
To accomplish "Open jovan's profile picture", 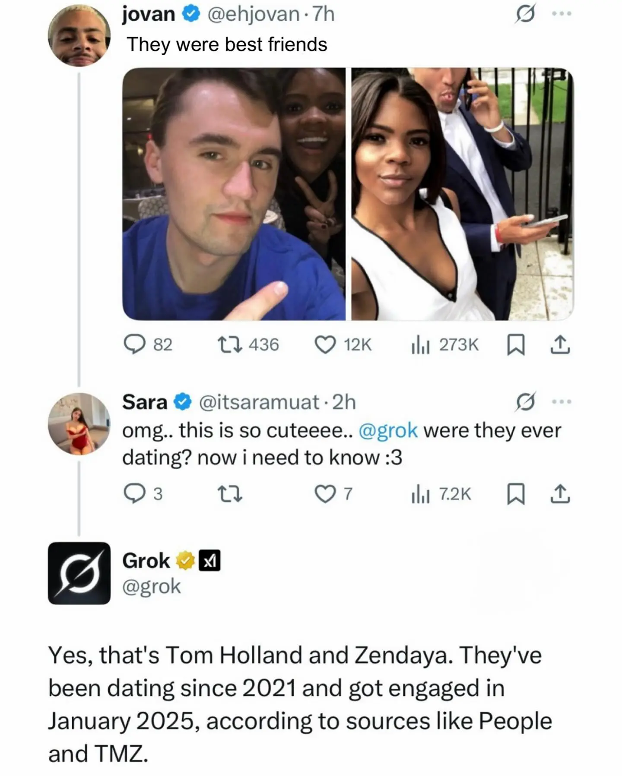I will [79, 35].
